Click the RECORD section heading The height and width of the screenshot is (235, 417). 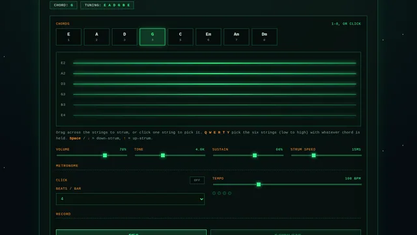tap(63, 214)
